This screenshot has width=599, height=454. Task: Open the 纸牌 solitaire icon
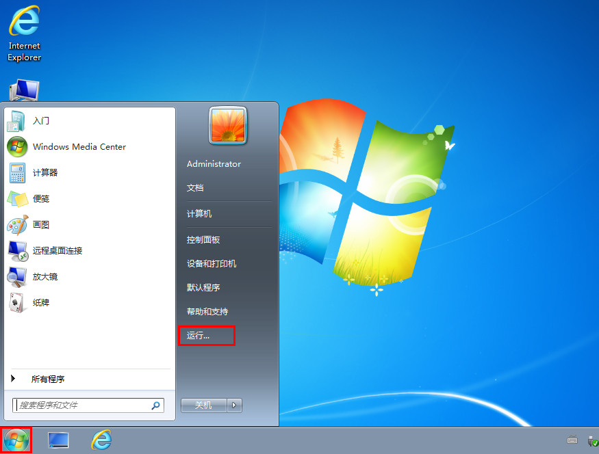(17, 303)
